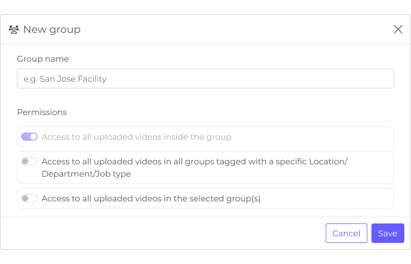The height and width of the screenshot is (264, 411).
Task: Click the Group name field label
Action: coord(43,59)
